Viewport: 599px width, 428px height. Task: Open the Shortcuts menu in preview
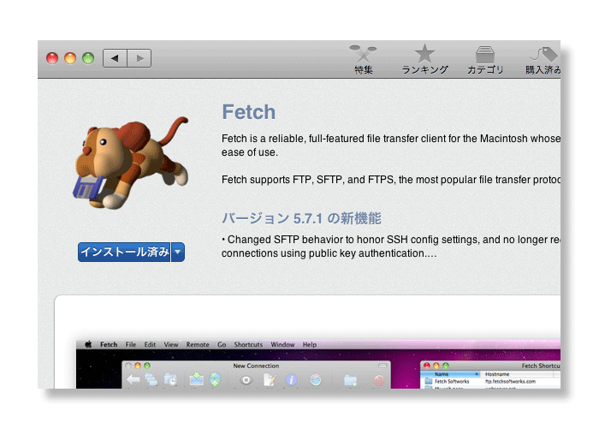[248, 345]
